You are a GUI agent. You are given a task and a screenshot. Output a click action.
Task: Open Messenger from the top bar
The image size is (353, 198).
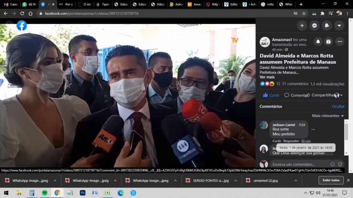click(314, 25)
